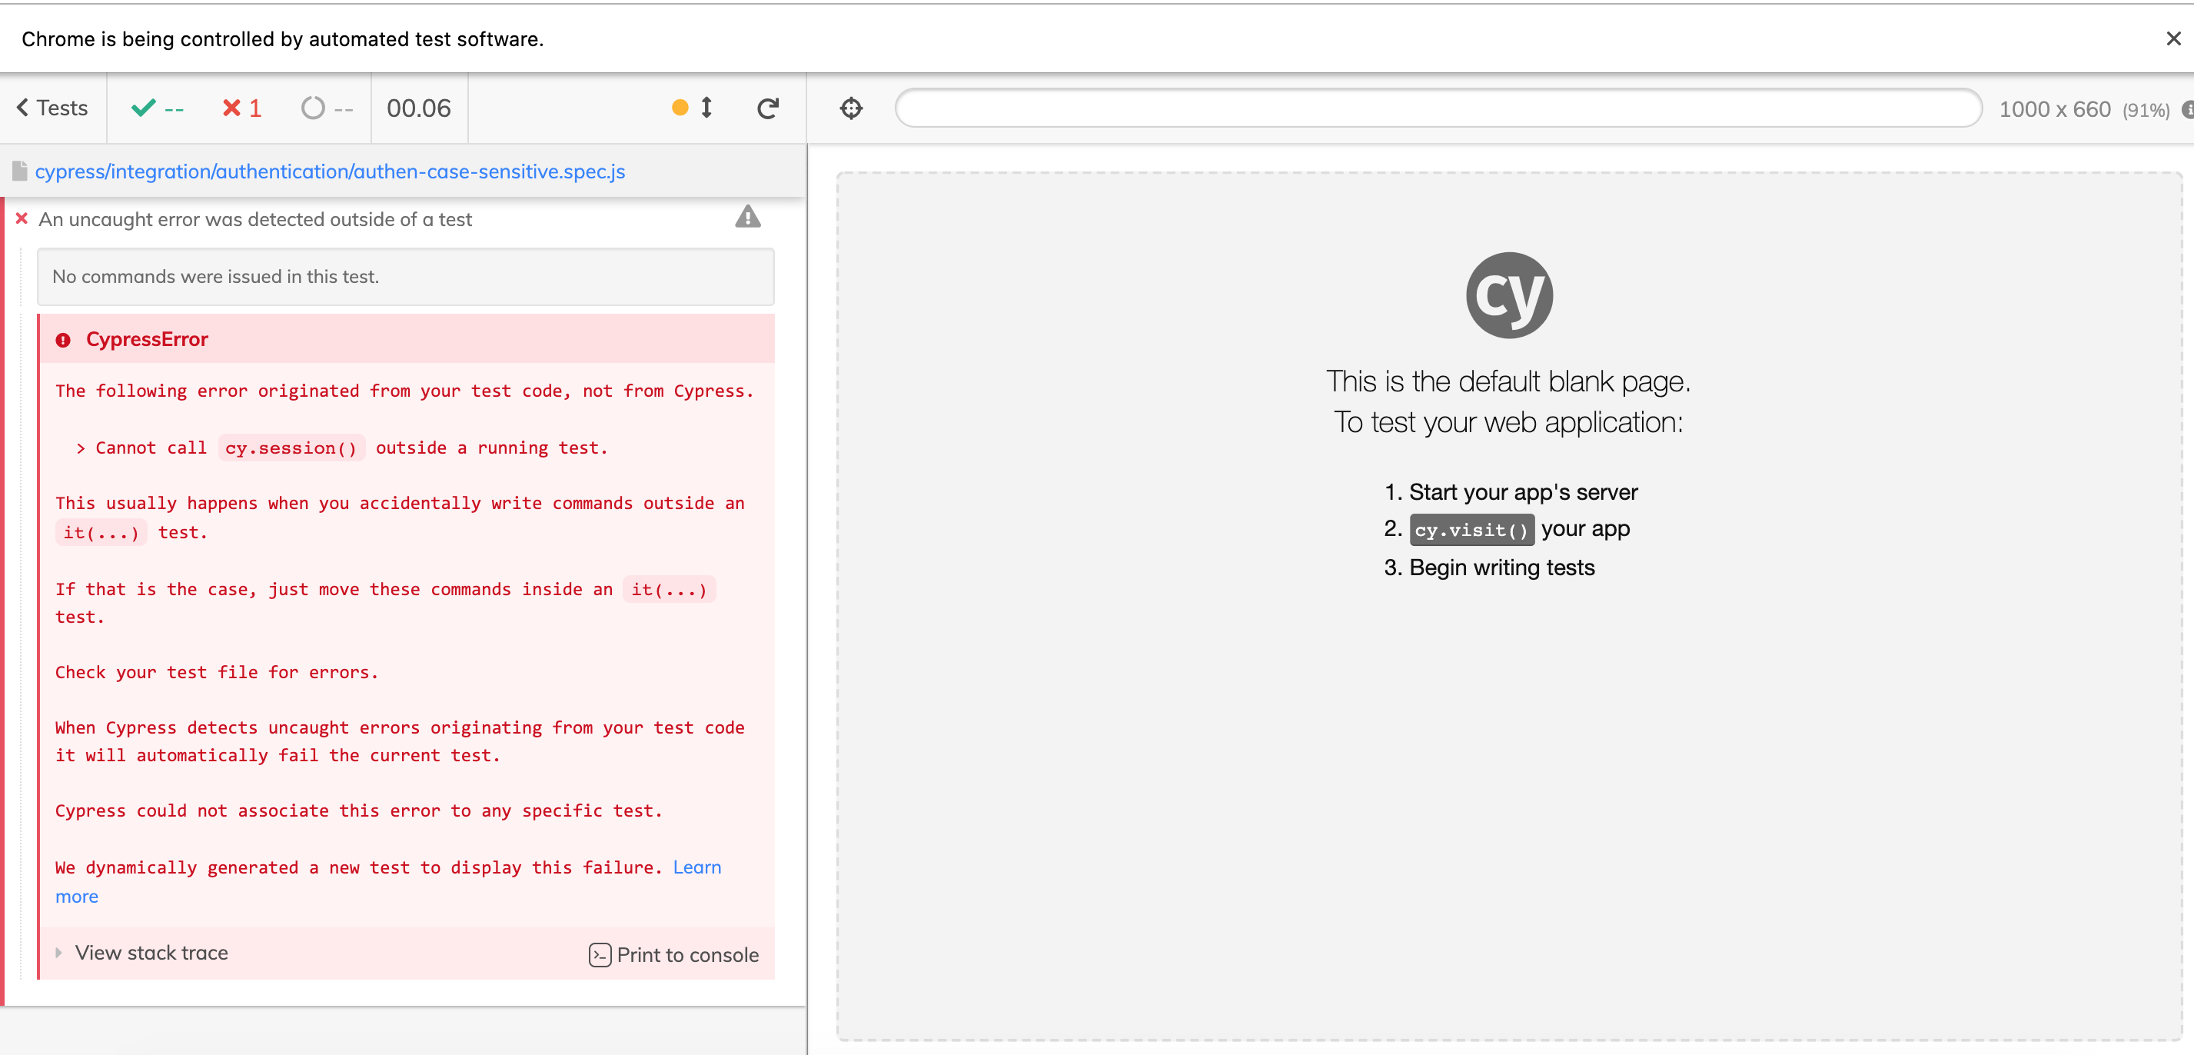Click the cy.visit() code label
Screen dimensions: 2194x1055
pyautogui.click(x=1471, y=530)
